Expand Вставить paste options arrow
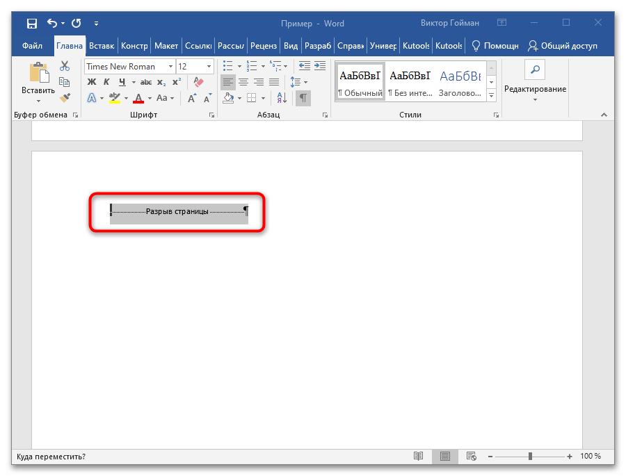This screenshot has height=476, width=626. [x=38, y=101]
